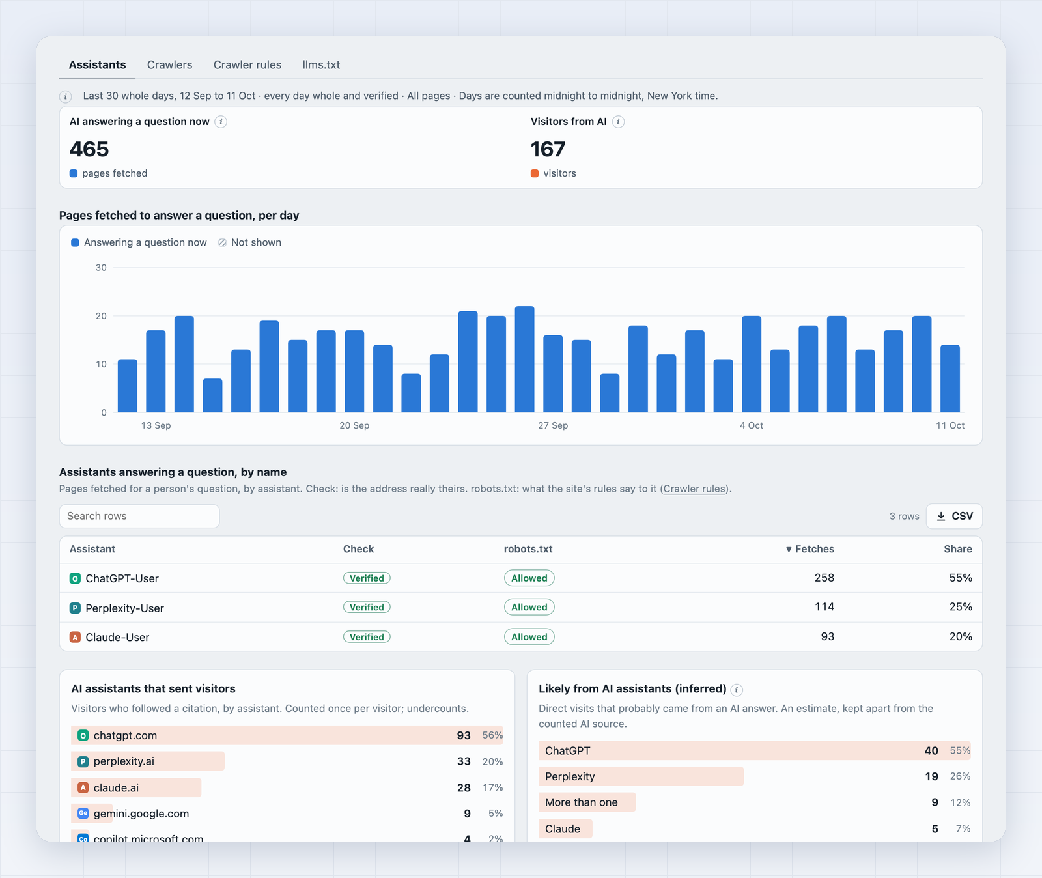Click the 'ChatGPT' inferred bar row
This screenshot has height=878, width=1042.
coord(754,750)
